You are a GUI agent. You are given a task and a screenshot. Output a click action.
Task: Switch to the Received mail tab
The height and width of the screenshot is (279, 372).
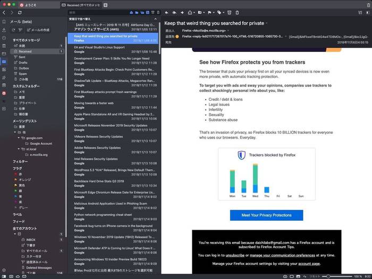81,5
